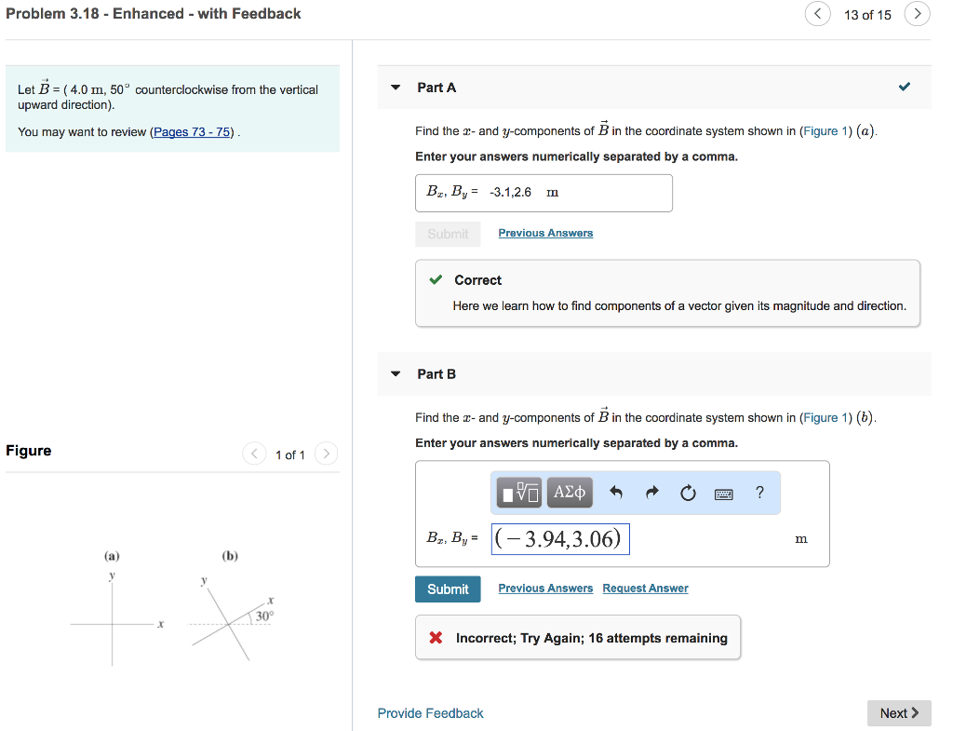This screenshot has width=953, height=731.
Task: Collapse Part A section triangle
Action: [x=396, y=88]
